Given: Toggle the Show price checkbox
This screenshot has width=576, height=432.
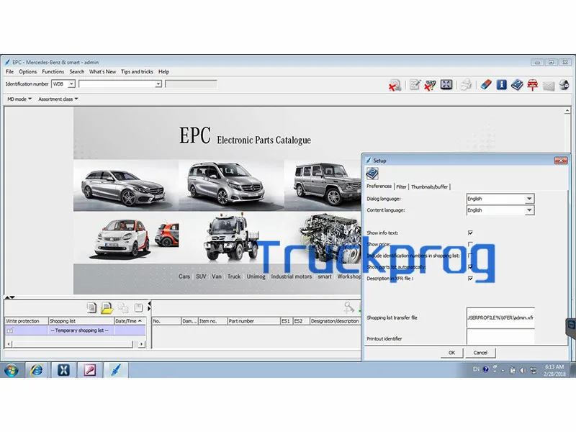Looking at the screenshot, I should [470, 244].
